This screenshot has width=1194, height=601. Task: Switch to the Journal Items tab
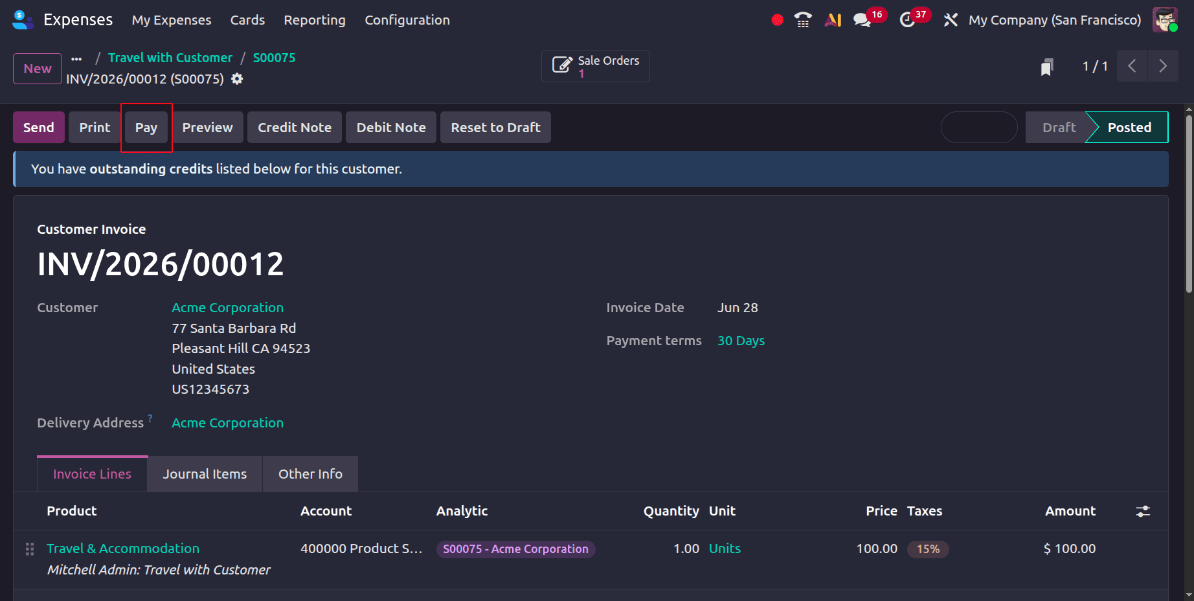point(205,474)
